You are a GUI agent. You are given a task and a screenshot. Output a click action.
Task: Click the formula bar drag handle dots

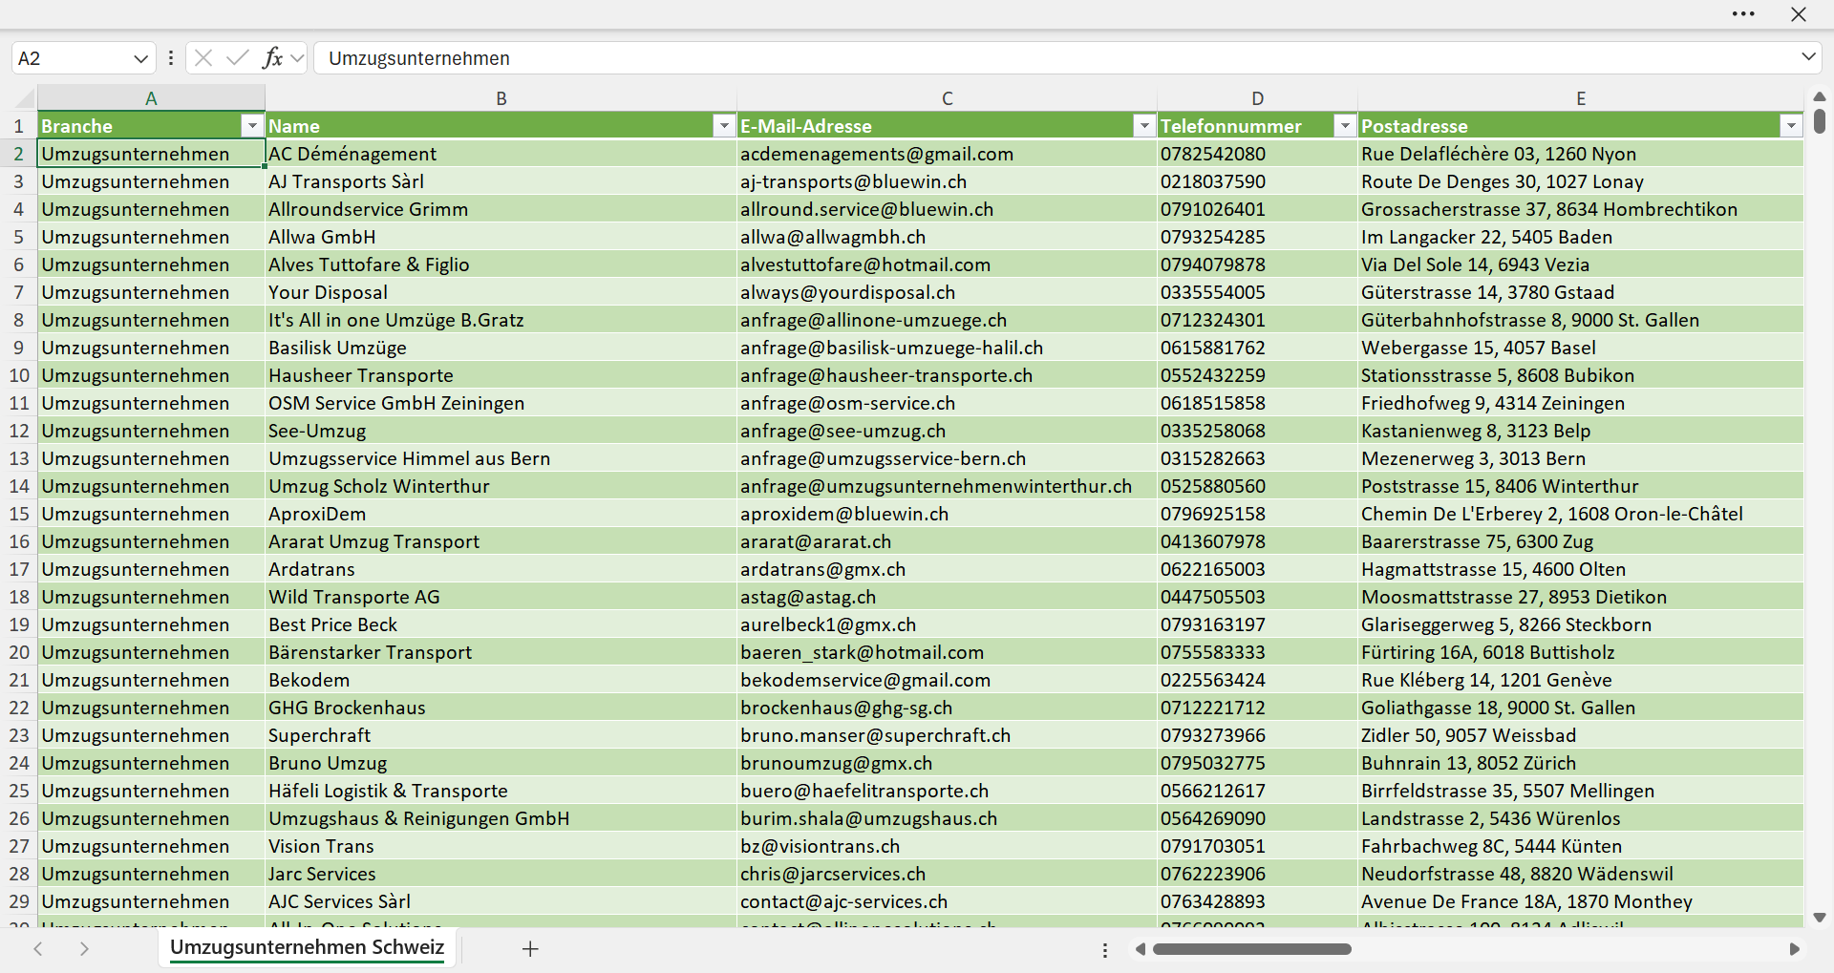(x=171, y=58)
